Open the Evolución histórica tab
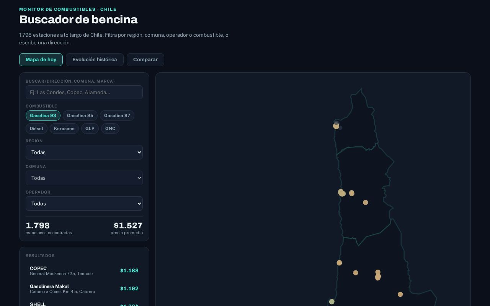This screenshot has width=490, height=306. (x=95, y=60)
